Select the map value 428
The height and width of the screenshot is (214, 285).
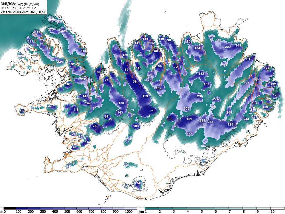(x=212, y=37)
